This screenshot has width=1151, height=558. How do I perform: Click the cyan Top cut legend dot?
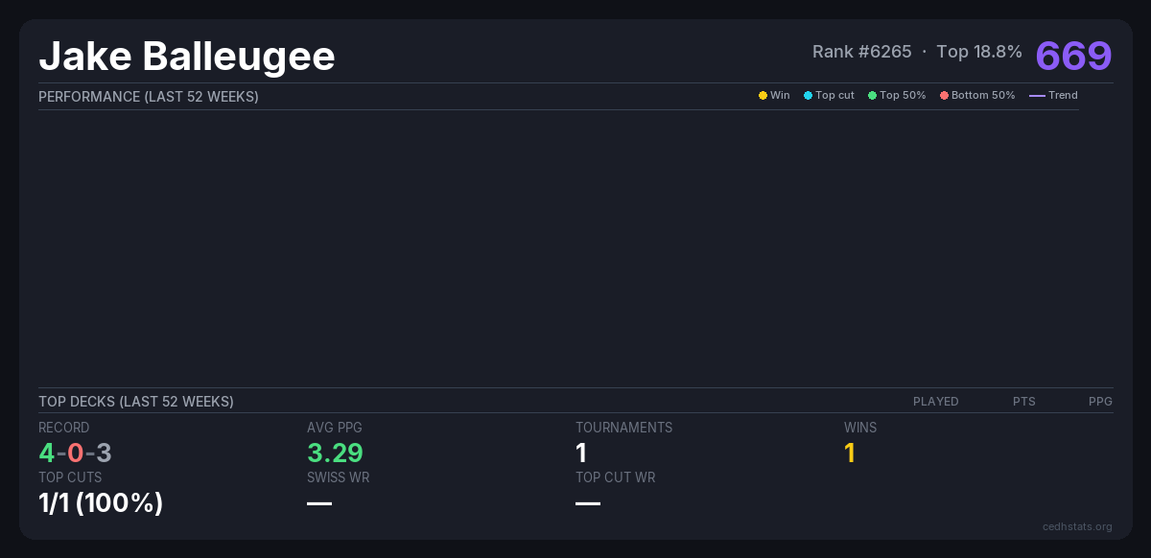[808, 96]
